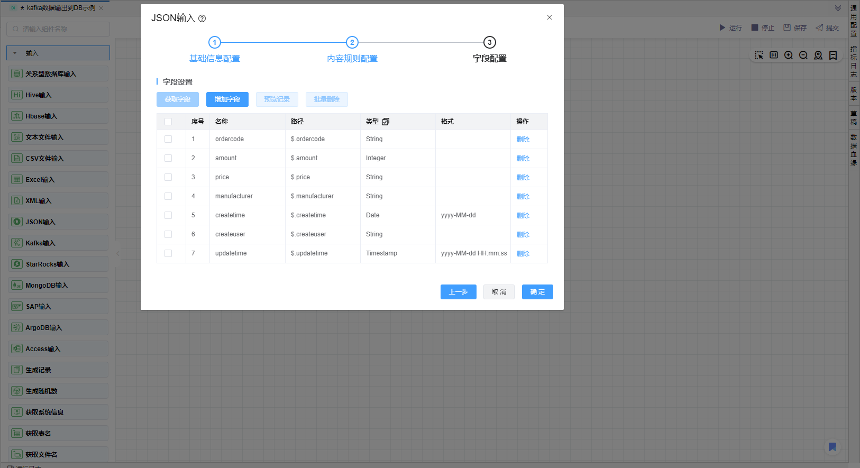Viewport: 860px width, 468px height.
Task: Check the box for the ordercode row
Action: [x=168, y=139]
